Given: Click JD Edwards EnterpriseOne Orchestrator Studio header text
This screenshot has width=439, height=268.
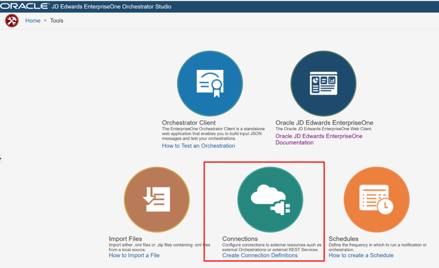Looking at the screenshot, I should (111, 6).
